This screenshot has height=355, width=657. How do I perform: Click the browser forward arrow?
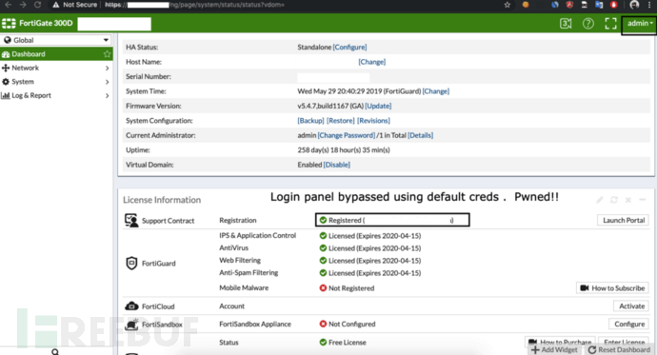coord(23,5)
